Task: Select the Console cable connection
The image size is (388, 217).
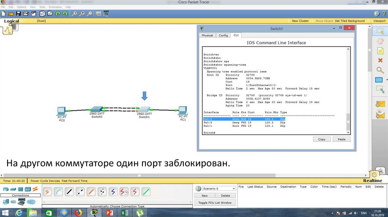Action: tap(58, 192)
